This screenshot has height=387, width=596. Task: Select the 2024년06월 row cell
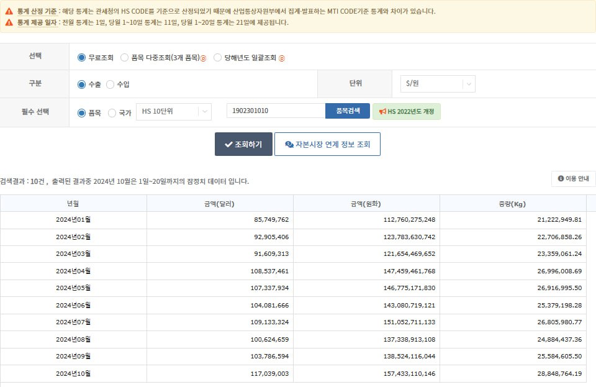click(x=73, y=305)
